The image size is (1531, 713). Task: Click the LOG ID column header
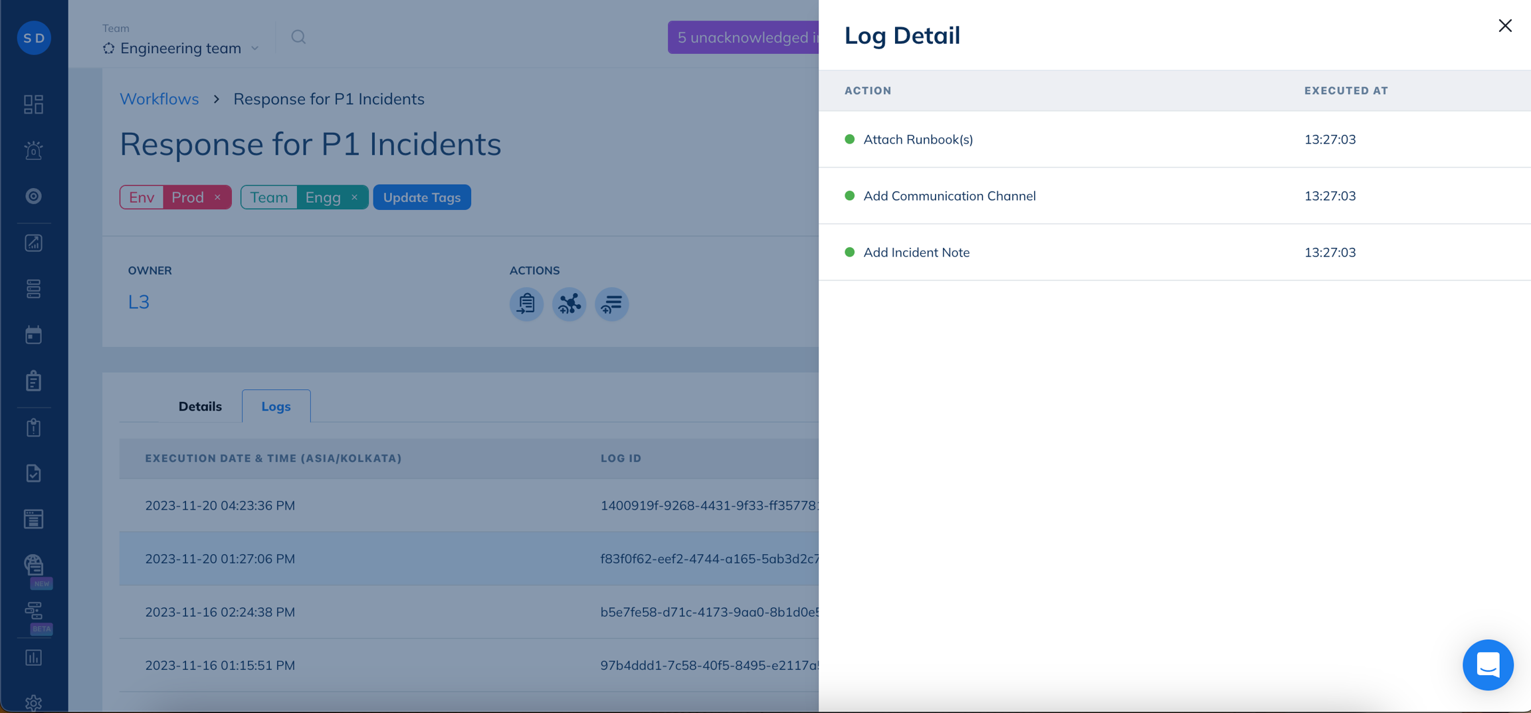point(621,458)
